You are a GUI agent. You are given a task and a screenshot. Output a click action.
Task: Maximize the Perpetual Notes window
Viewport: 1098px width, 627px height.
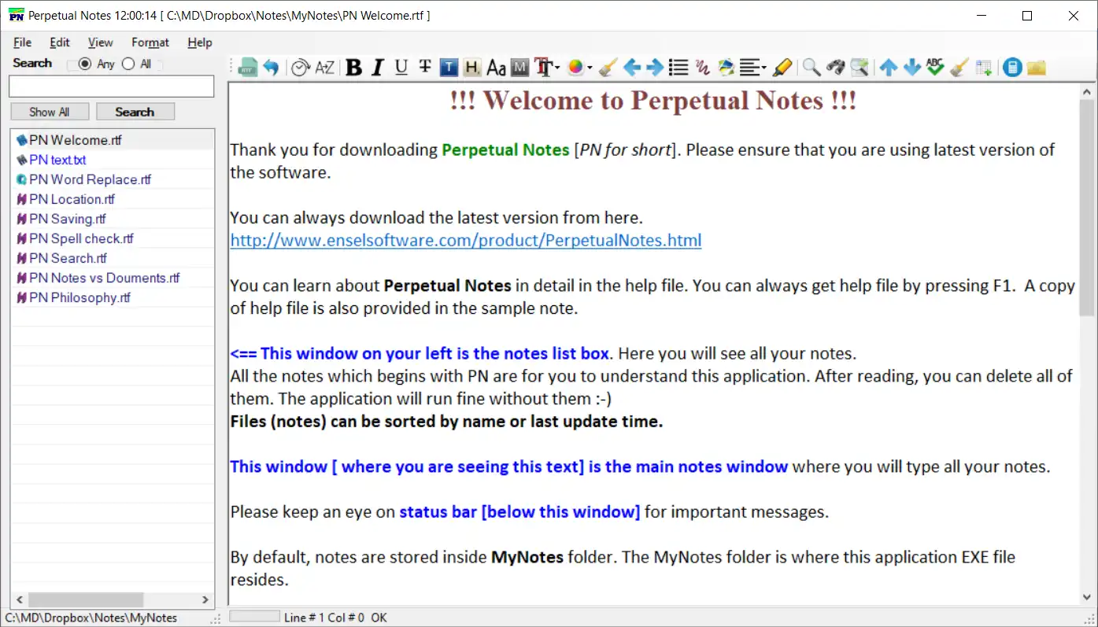pyautogui.click(x=1026, y=16)
